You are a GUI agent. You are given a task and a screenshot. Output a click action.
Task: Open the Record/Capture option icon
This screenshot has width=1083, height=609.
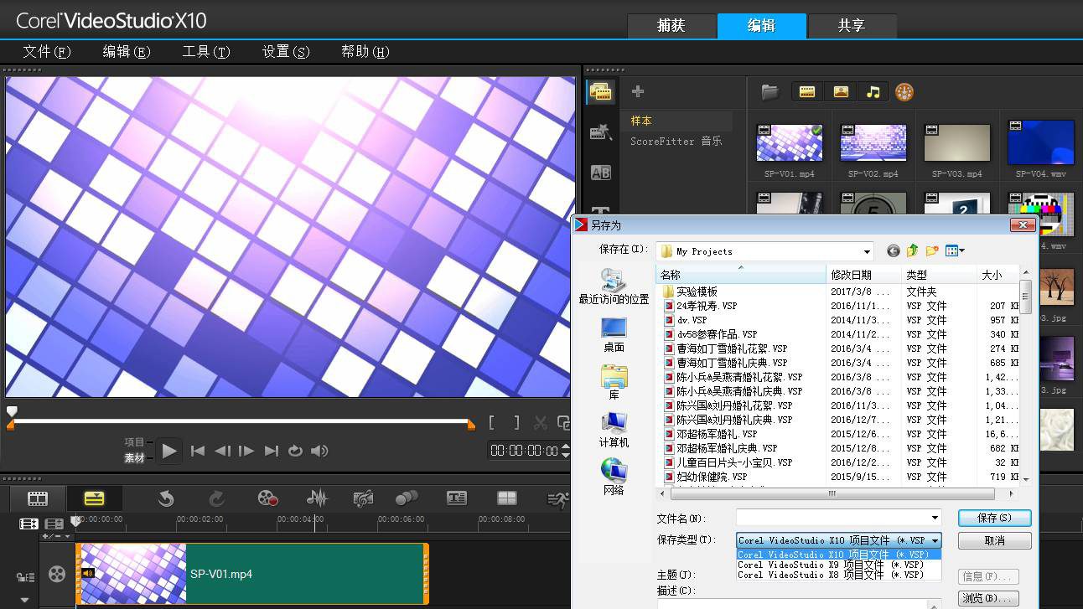pyautogui.click(x=267, y=498)
